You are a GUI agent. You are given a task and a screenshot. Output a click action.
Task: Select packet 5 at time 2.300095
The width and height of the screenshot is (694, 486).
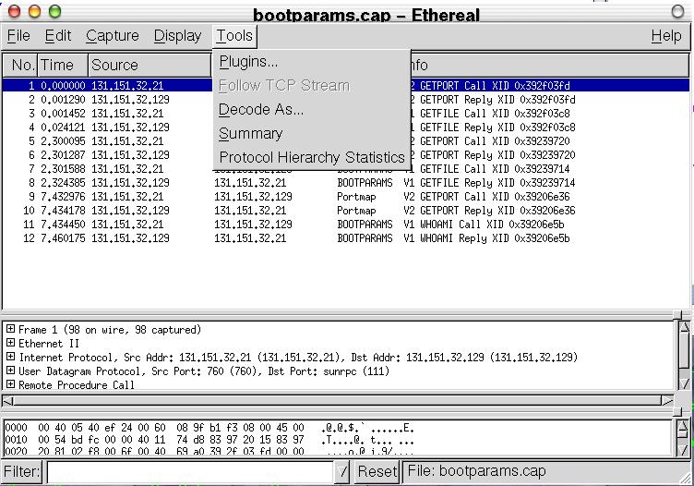(345, 140)
